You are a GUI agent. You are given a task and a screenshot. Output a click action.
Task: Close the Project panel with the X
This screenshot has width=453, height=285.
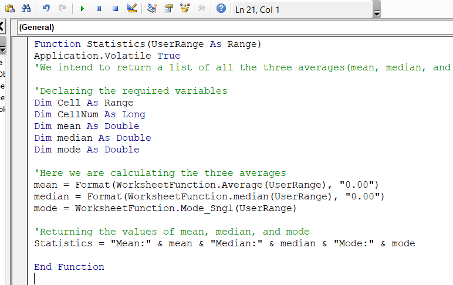point(2,27)
